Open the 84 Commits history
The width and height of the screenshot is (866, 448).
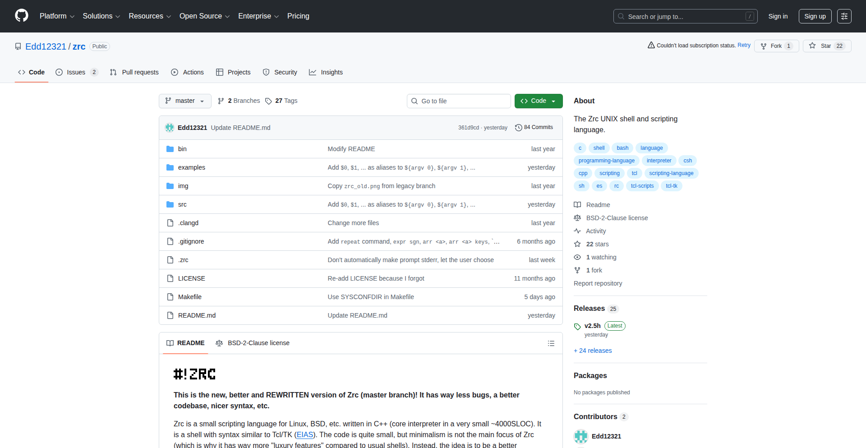point(534,128)
